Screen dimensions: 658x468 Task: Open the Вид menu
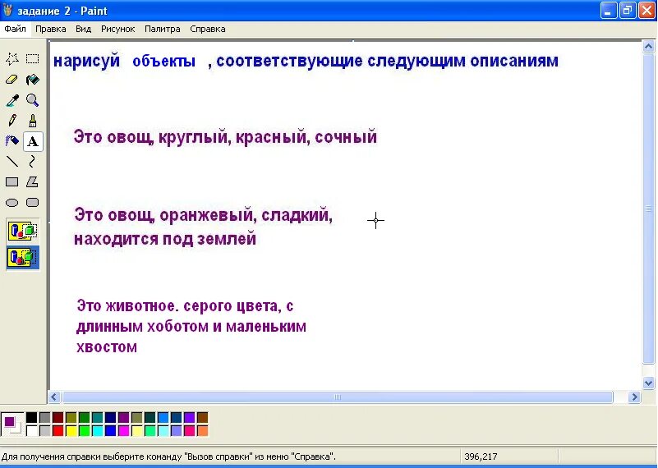(x=83, y=29)
